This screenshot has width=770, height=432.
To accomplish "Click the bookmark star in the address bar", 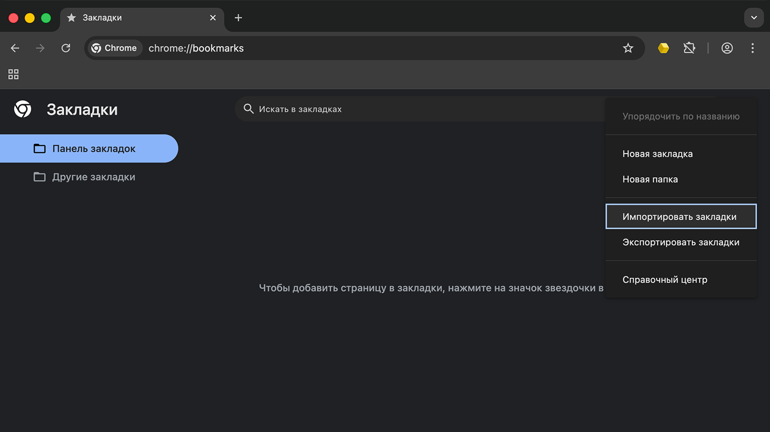I will coord(628,48).
